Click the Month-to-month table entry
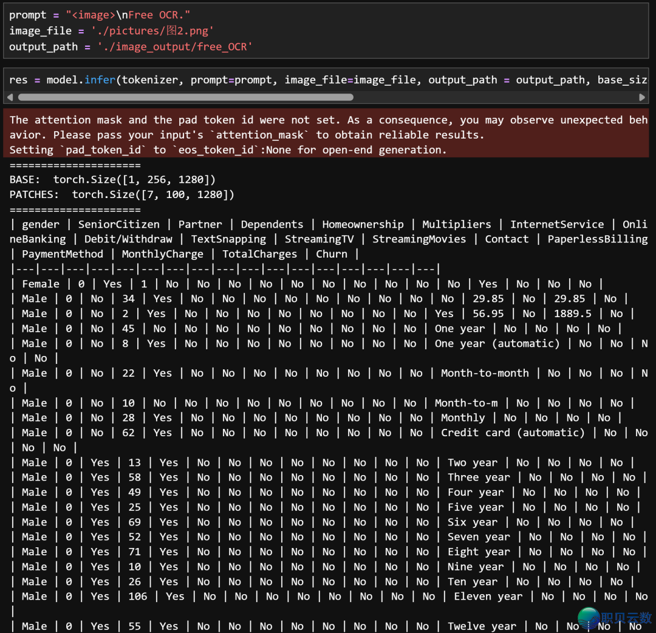The width and height of the screenshot is (656, 633). click(485, 373)
